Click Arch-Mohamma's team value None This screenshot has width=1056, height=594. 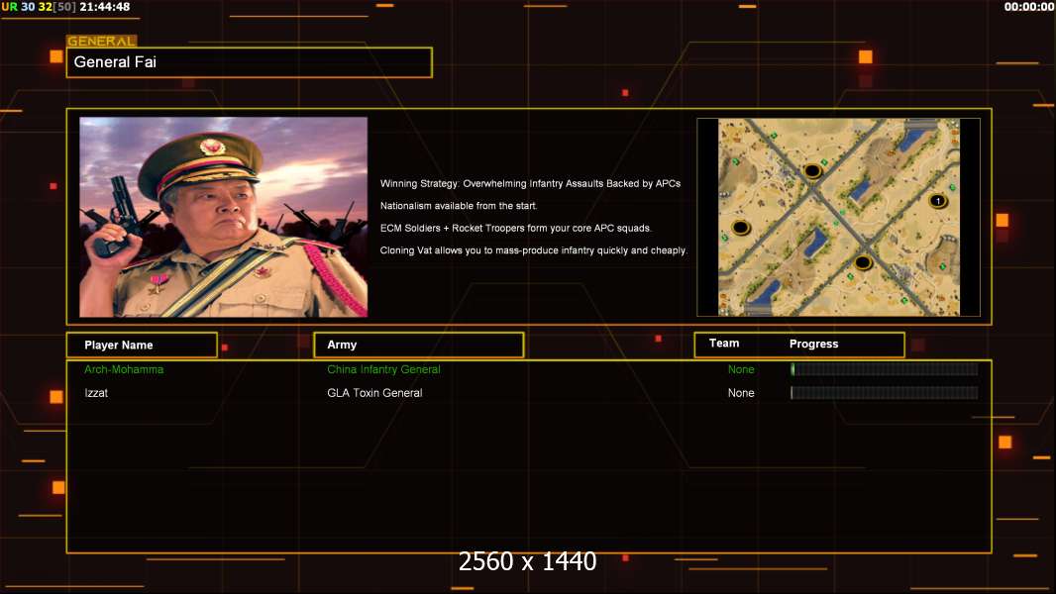pos(741,369)
